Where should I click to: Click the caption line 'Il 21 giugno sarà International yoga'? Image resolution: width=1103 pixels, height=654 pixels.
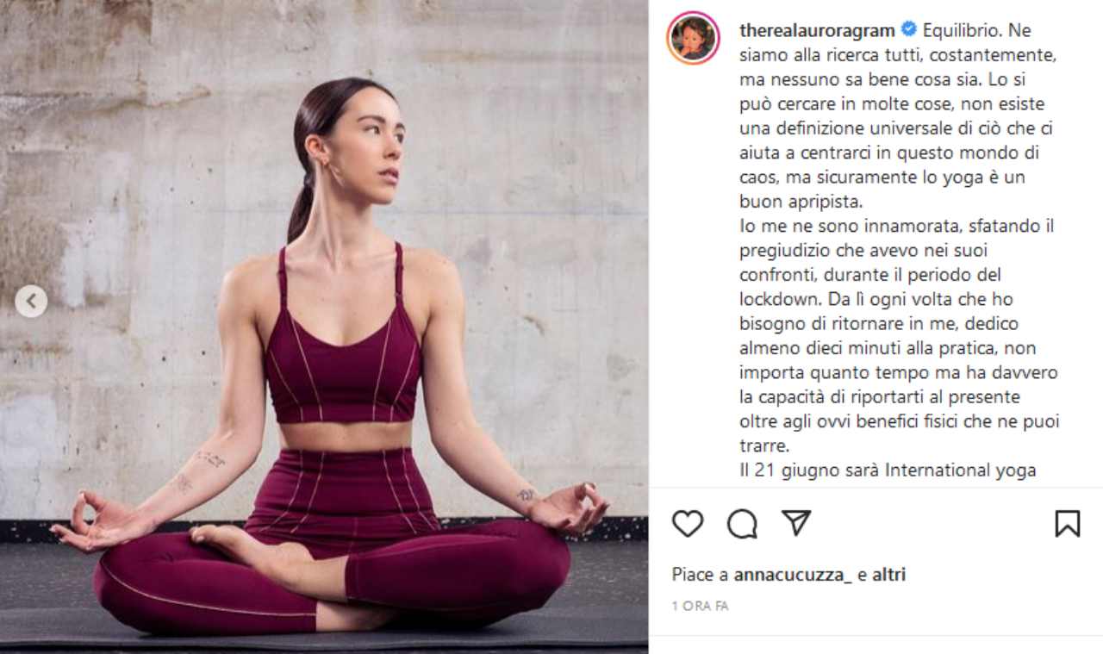(x=888, y=470)
